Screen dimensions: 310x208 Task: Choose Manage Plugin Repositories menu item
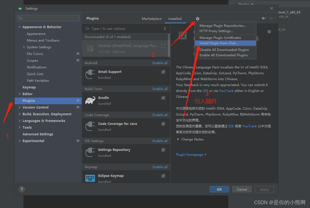pyautogui.click(x=225, y=26)
